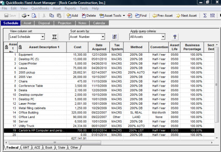Select the Carlotn's HP Computer row

coord(109,130)
